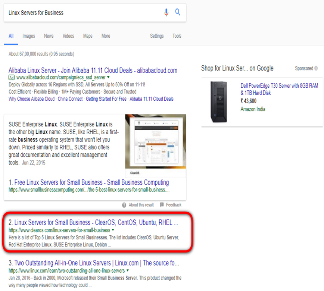Viewport: 324px width, 291px height.
Task: Click the Amazon India seller link
Action: [x=253, y=109]
